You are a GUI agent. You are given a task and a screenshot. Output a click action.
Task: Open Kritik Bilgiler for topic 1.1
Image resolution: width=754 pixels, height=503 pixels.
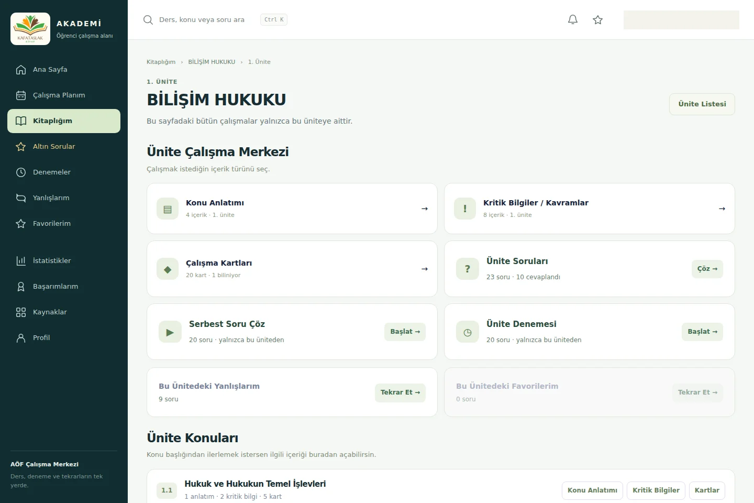click(x=656, y=490)
